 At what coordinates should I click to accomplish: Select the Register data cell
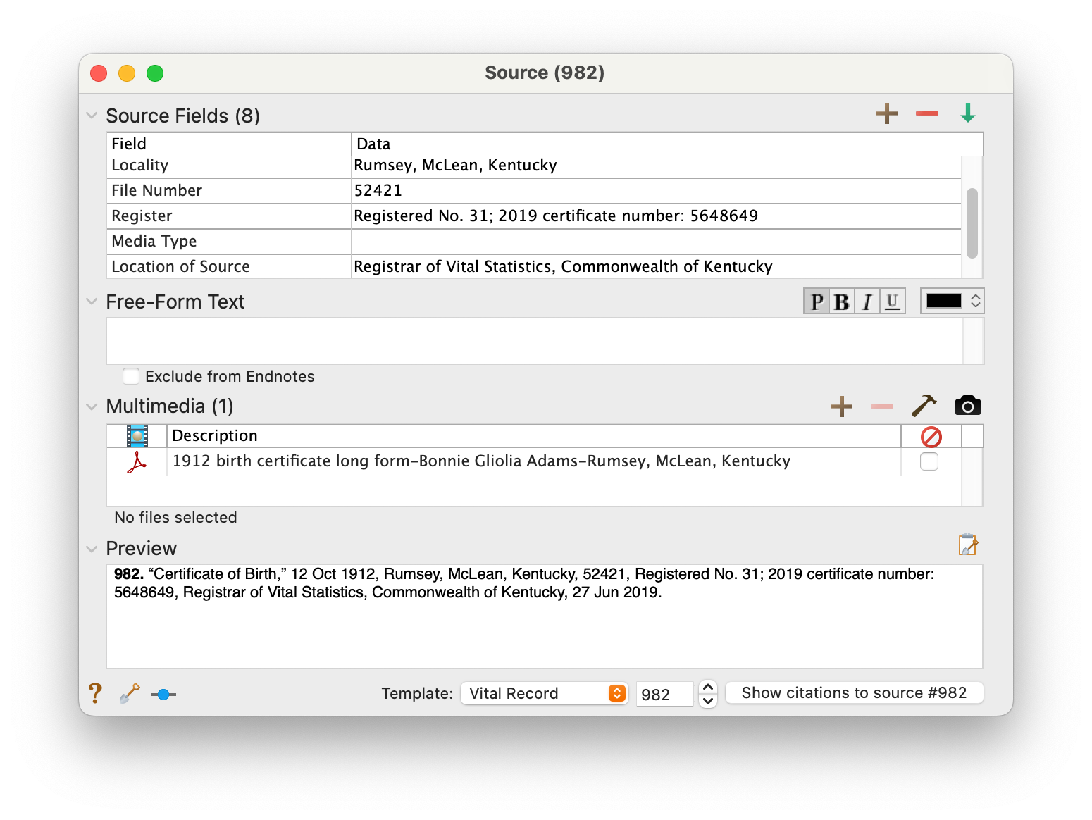point(656,216)
